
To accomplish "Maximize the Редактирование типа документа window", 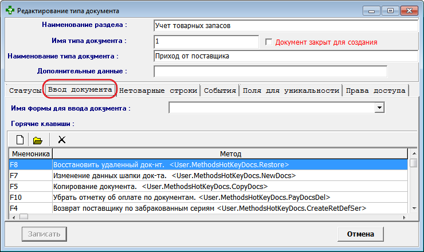I will coord(390,11).
